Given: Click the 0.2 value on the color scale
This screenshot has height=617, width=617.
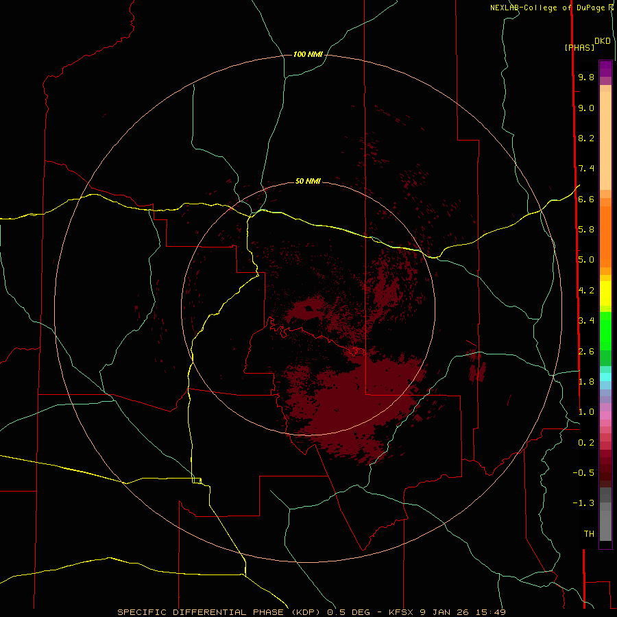Looking at the screenshot, I should point(586,443).
